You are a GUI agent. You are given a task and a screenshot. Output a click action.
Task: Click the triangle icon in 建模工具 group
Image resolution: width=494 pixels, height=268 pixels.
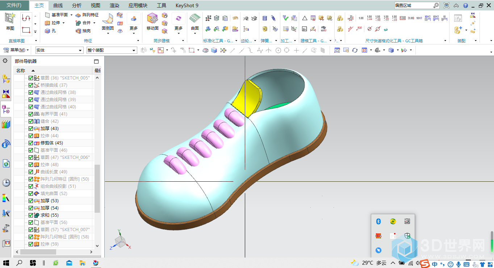304,18
